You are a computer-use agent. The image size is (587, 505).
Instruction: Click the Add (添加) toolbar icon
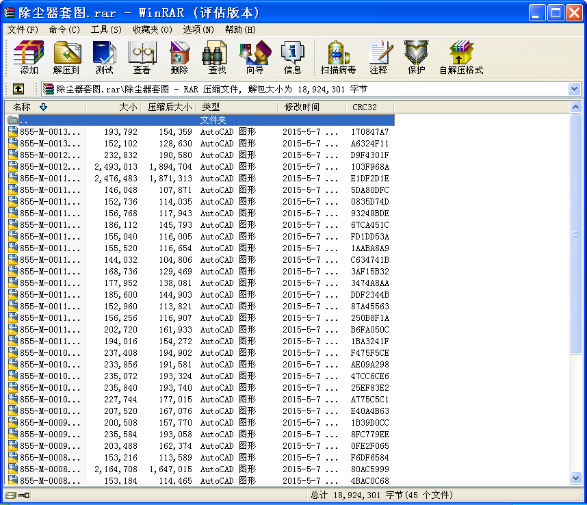click(x=29, y=57)
